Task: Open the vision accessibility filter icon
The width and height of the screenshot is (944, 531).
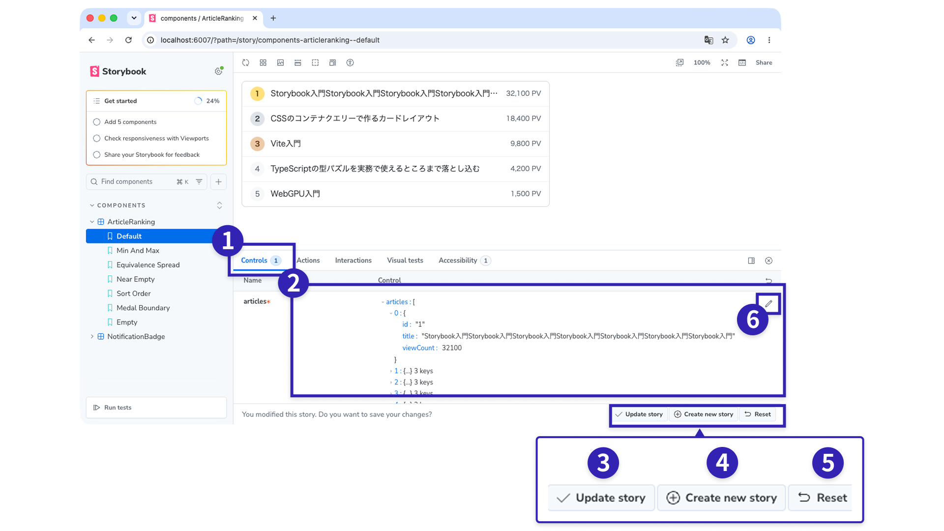Action: (x=350, y=62)
